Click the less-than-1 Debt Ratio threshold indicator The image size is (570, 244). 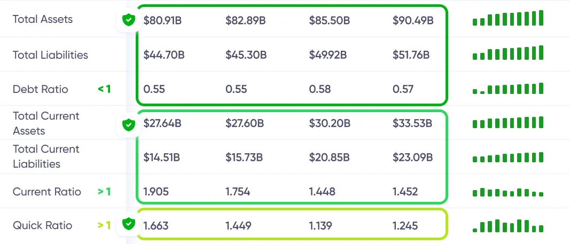[x=104, y=89]
